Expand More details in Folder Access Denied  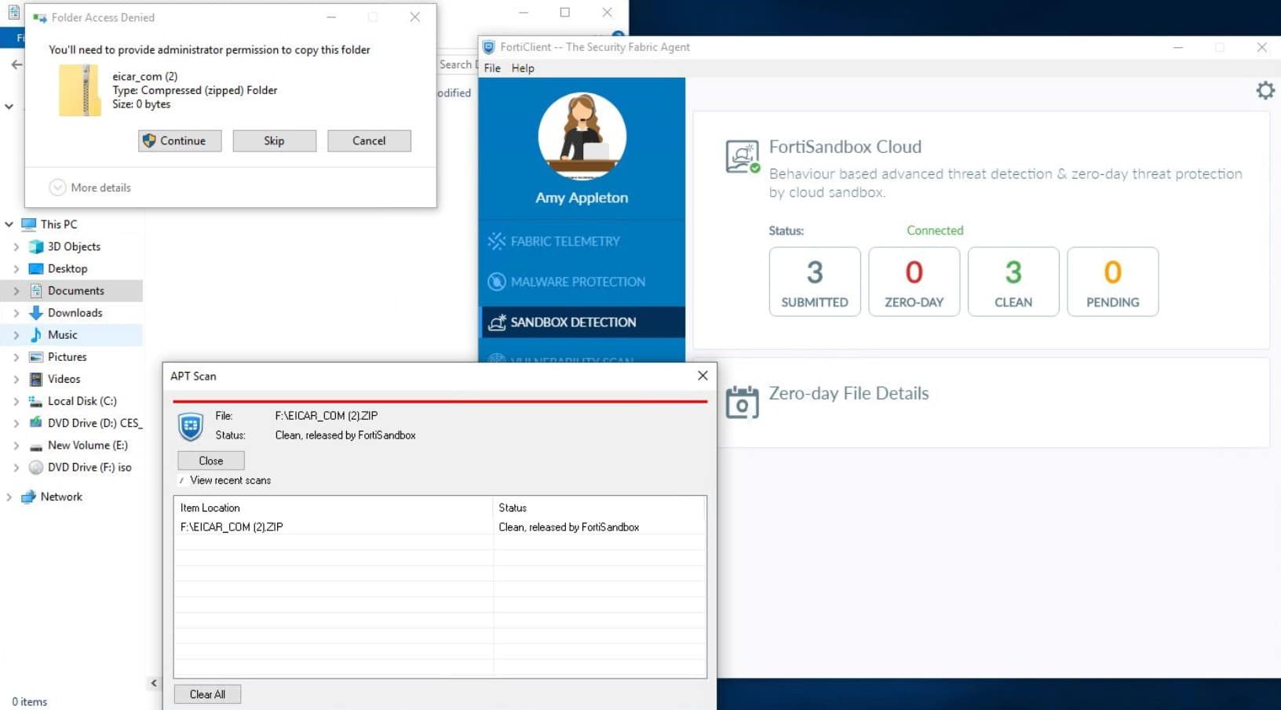coord(58,188)
